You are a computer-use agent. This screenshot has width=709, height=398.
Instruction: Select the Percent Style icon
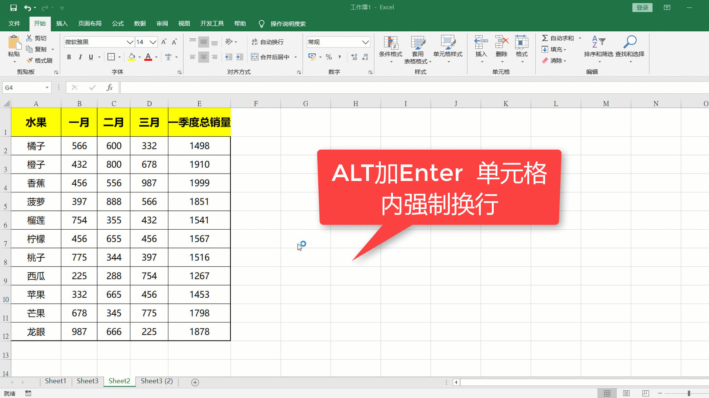coord(328,57)
